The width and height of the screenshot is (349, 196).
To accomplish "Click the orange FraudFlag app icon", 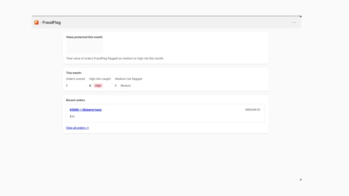I will (x=36, y=23).
